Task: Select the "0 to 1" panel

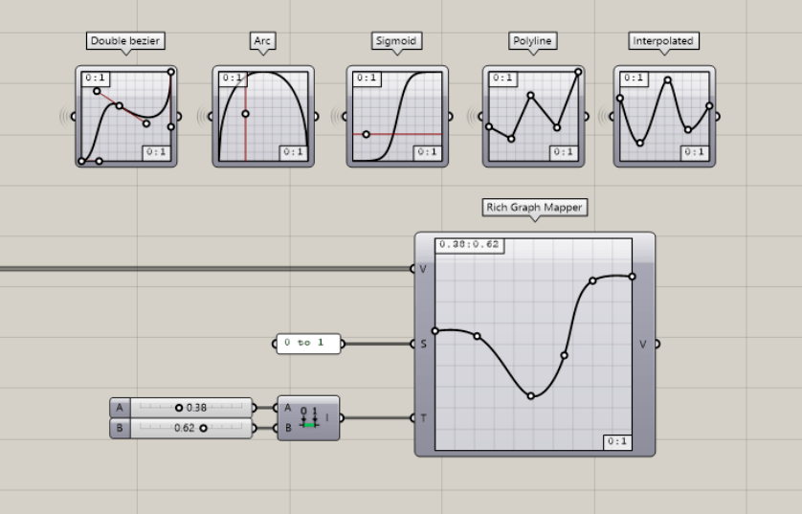Action: [307, 344]
